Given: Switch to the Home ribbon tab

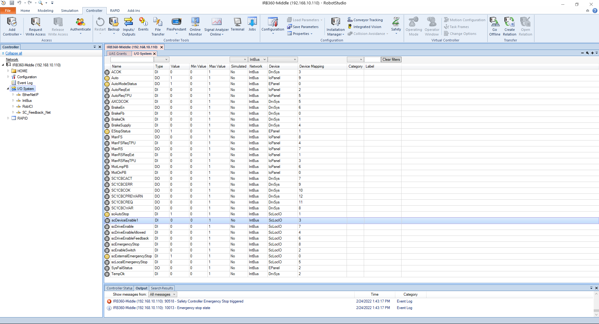Looking at the screenshot, I should pyautogui.click(x=25, y=11).
